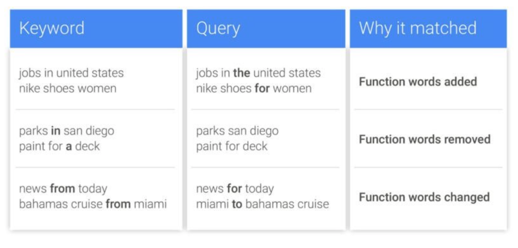518x248 pixels.
Task: Select the 'Function words removed' label
Action: point(424,140)
